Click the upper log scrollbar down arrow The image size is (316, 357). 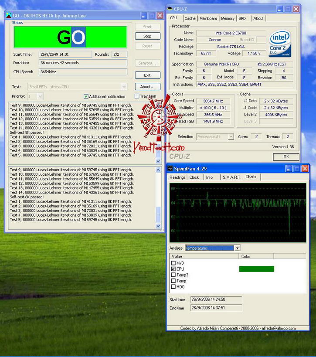click(x=158, y=161)
